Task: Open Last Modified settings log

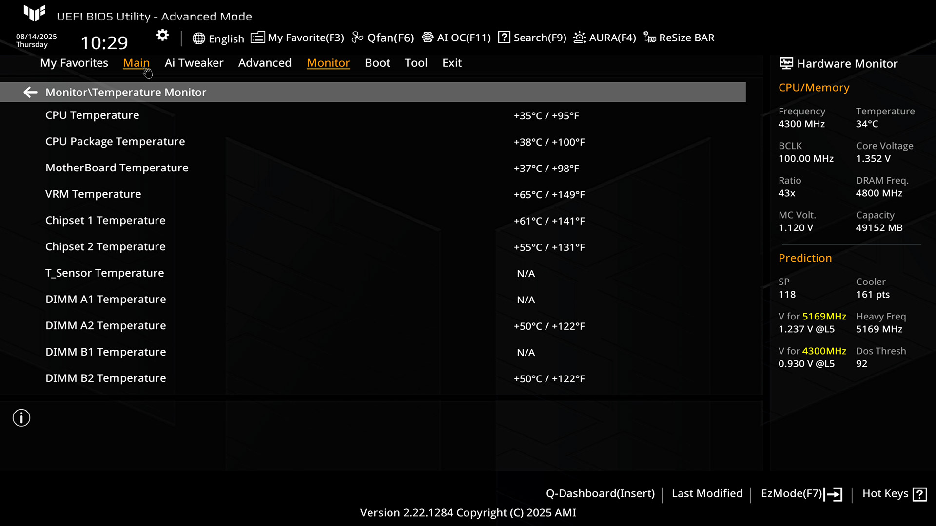Action: (x=707, y=494)
